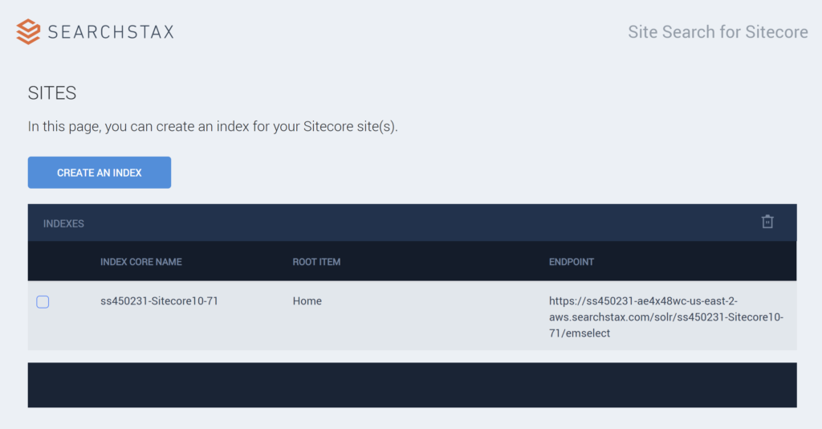Screen dimensions: 822x429
Task: Click the Endpoint column header
Action: (x=571, y=262)
